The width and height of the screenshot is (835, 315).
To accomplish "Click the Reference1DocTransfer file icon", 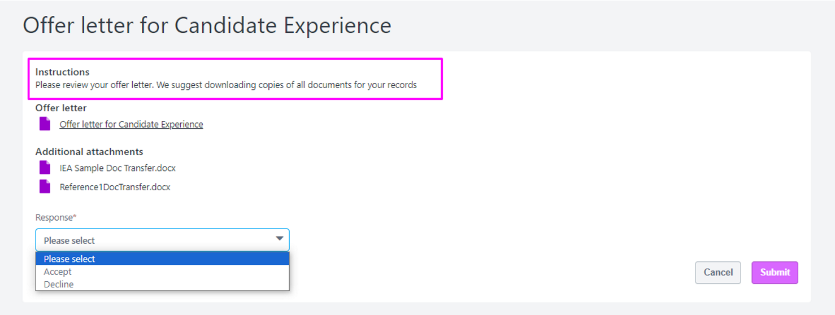I will click(45, 186).
